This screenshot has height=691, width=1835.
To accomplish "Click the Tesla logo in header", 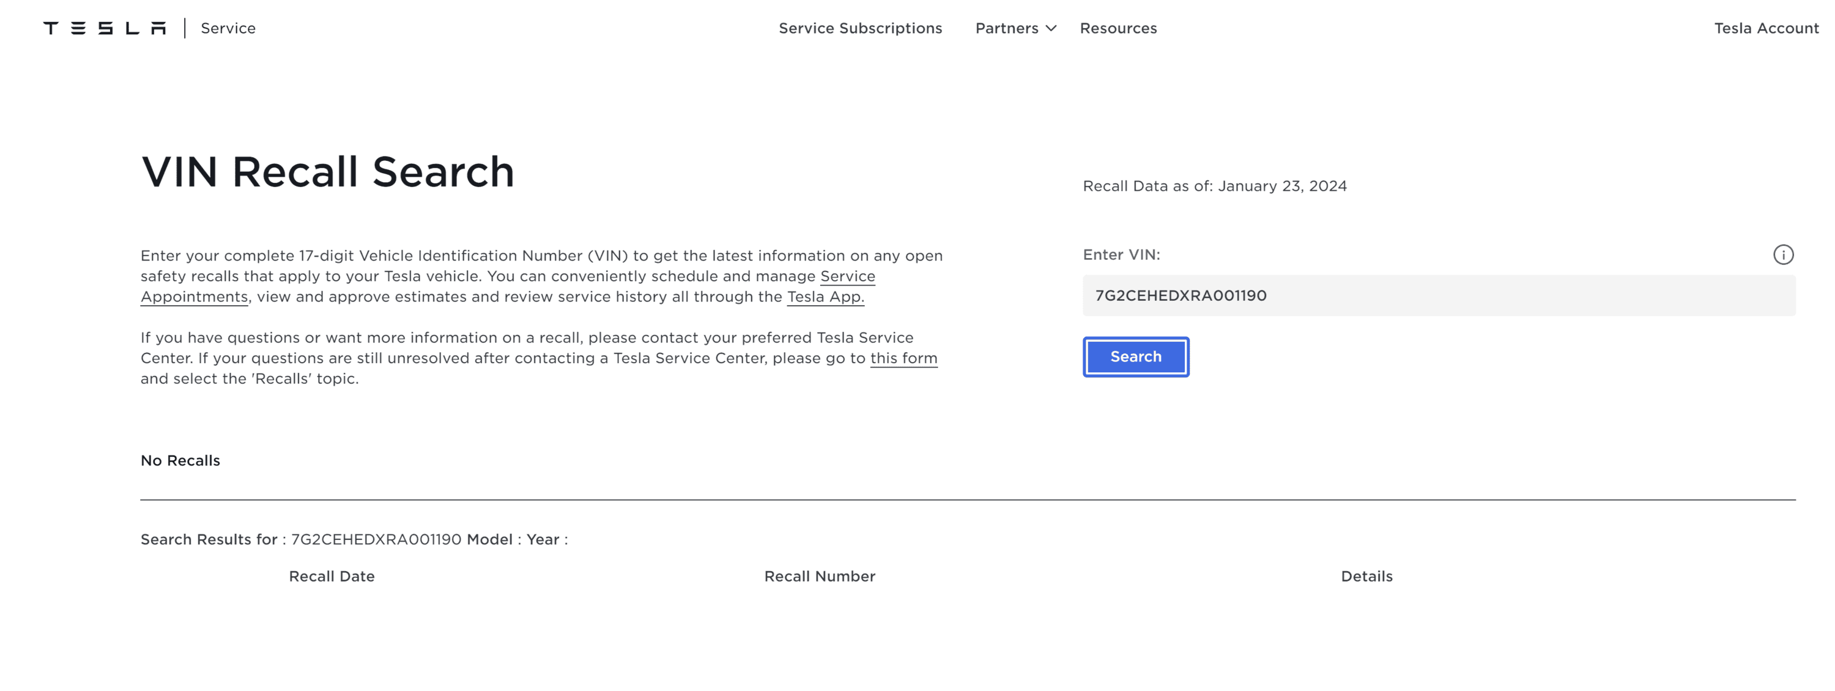I will point(104,29).
